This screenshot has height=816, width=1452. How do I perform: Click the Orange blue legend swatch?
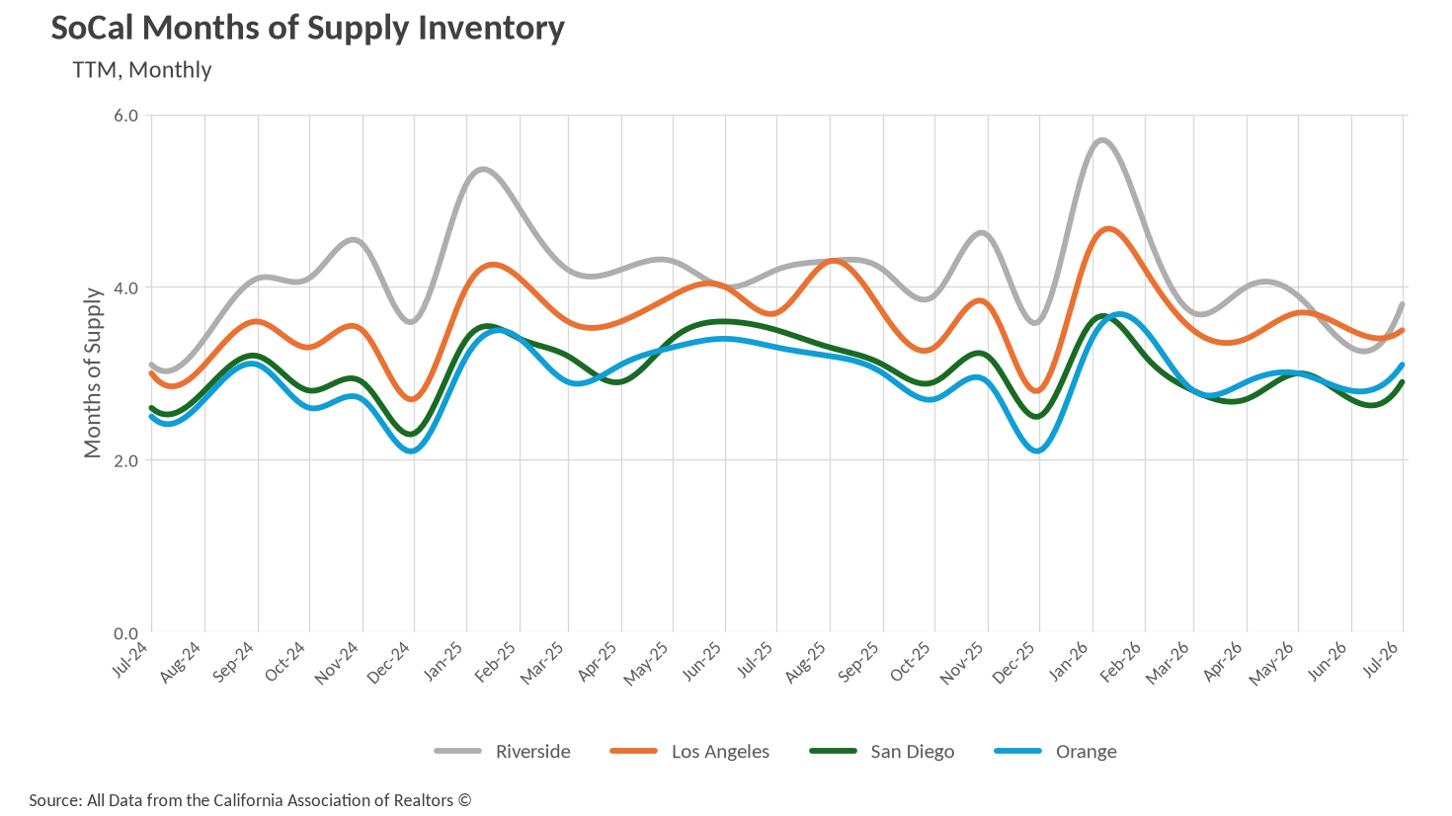point(1018,751)
